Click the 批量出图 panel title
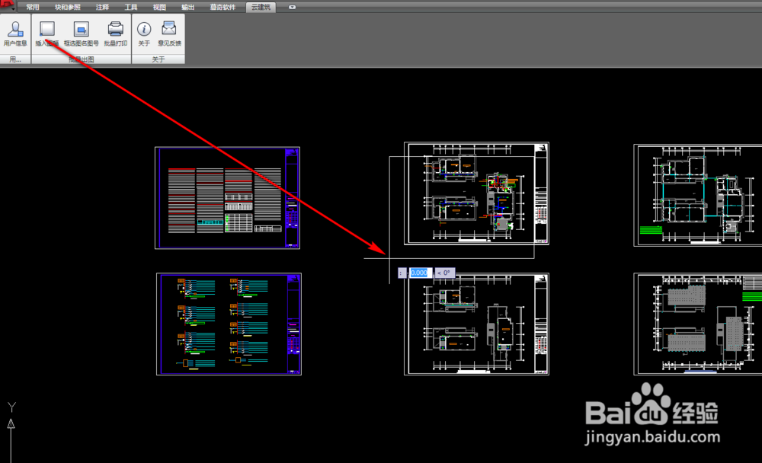762x463 pixels. 82,59
